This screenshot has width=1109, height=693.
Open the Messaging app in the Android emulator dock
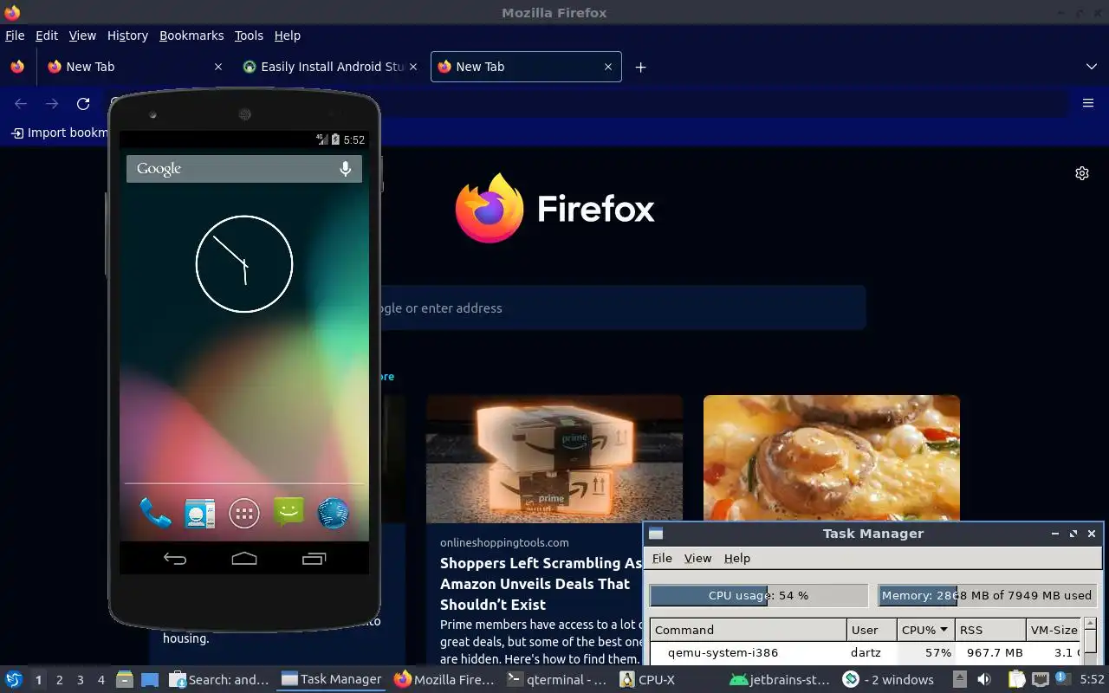coord(289,512)
